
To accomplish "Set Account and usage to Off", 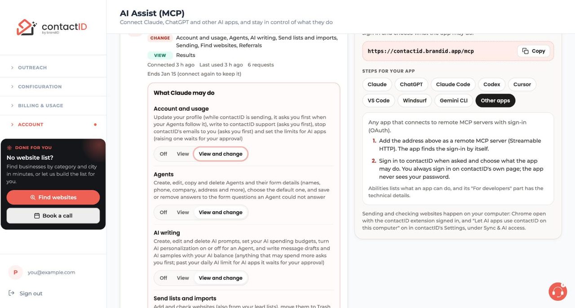I will (x=164, y=154).
